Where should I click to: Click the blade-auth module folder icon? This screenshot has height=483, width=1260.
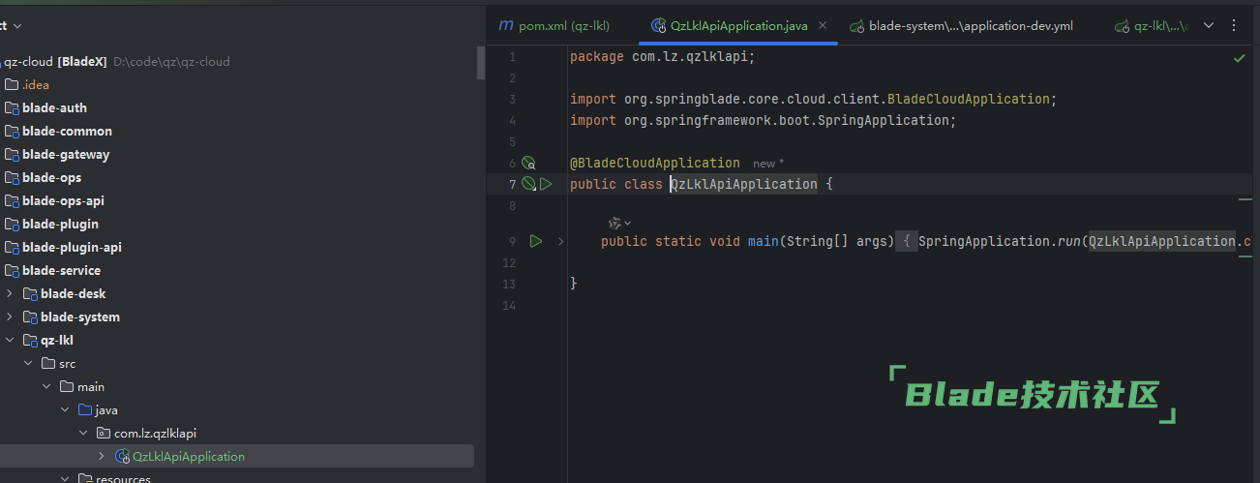point(13,107)
